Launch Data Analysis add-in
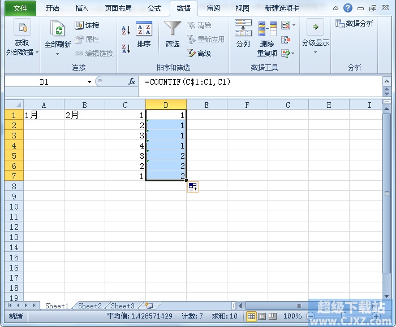396x327 pixels. pos(354,24)
